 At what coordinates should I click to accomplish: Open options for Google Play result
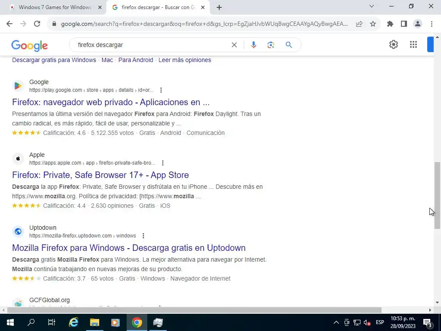point(161,90)
